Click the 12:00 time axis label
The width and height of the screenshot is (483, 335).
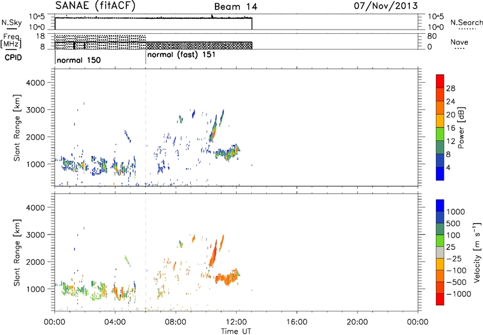[x=236, y=322]
